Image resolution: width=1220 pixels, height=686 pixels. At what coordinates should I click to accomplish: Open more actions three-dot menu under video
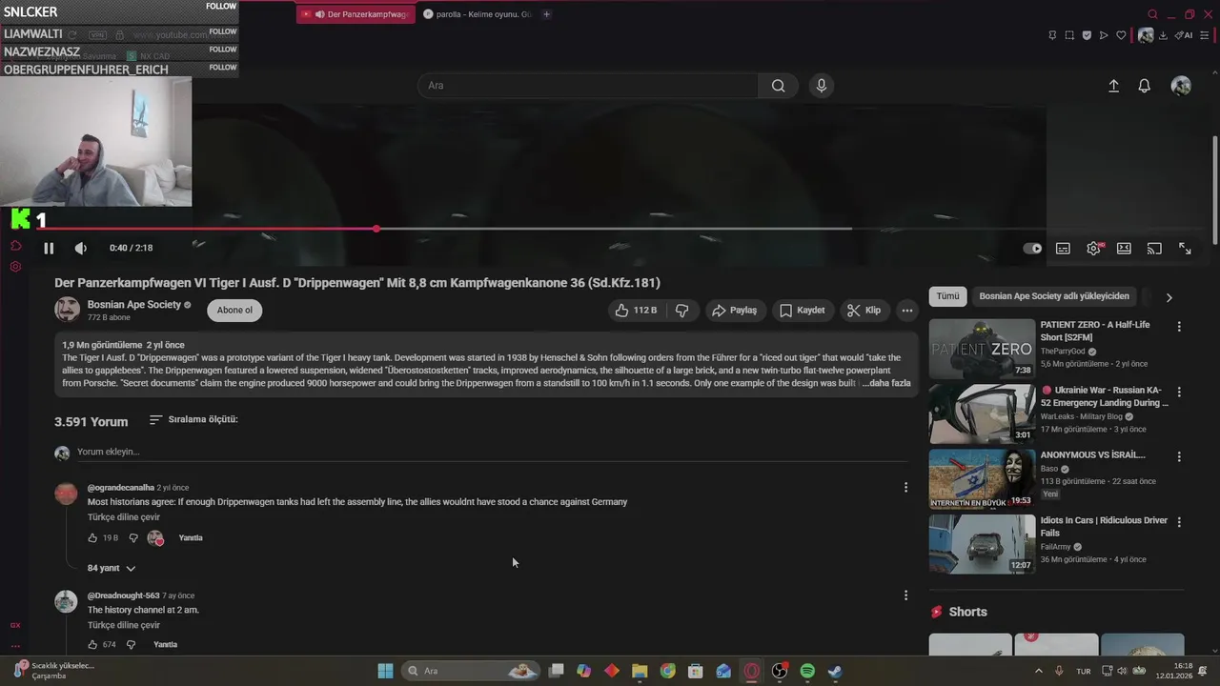(907, 311)
